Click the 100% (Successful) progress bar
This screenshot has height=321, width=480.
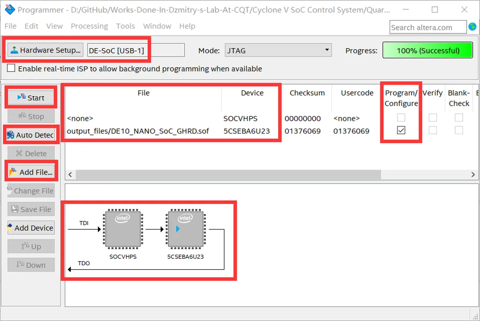point(428,51)
